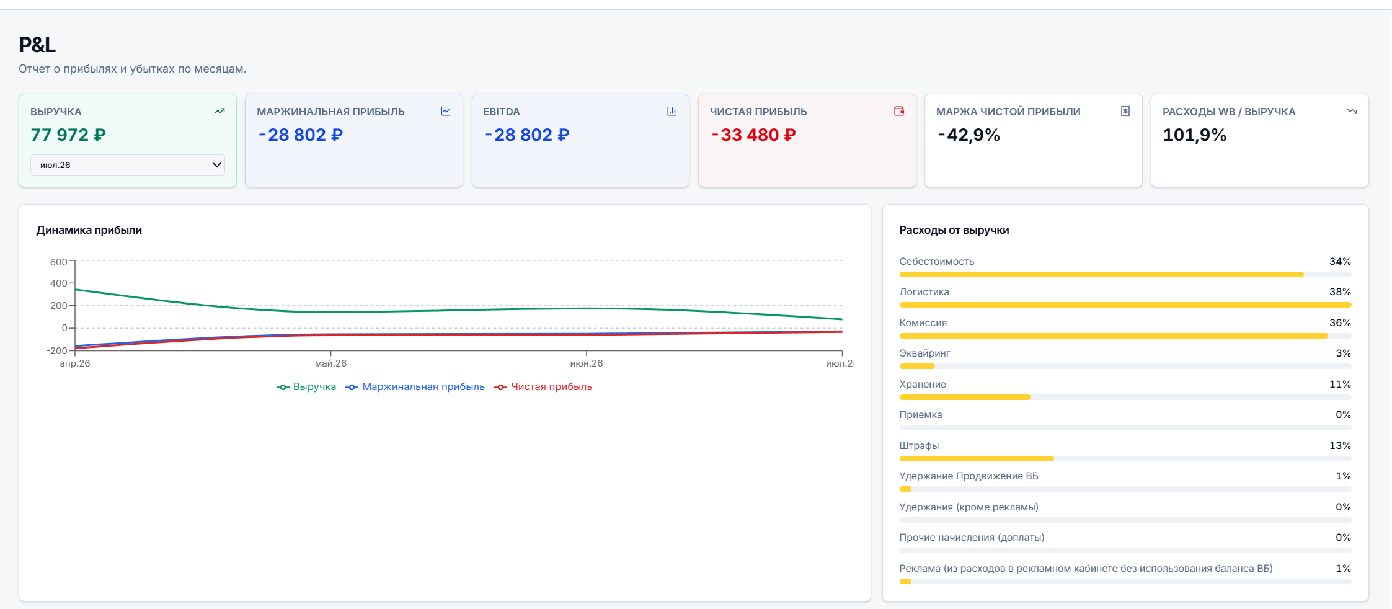The height and width of the screenshot is (609, 1392).
Task: Click the Себестоимость expense bar
Action: [x=1125, y=274]
